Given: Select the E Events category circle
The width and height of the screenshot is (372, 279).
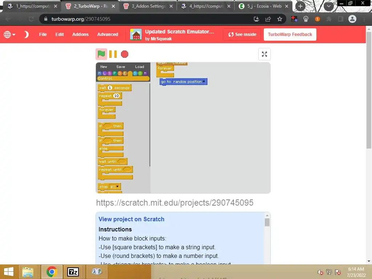Looking at the screenshot, I should click(x=125, y=73).
